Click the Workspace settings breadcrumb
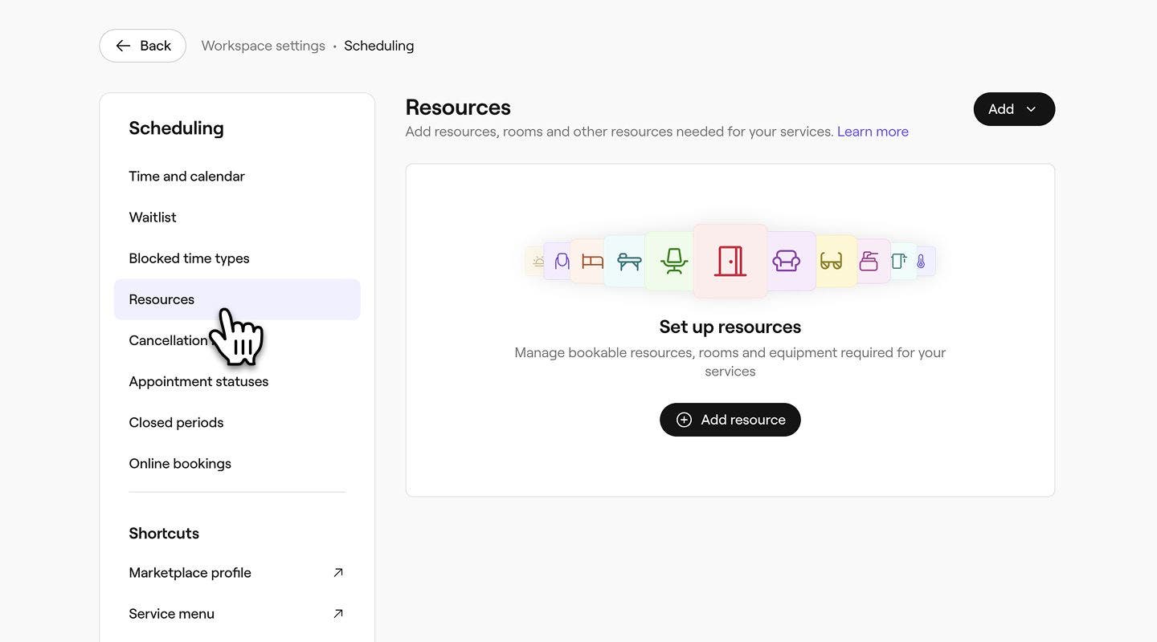 263,45
